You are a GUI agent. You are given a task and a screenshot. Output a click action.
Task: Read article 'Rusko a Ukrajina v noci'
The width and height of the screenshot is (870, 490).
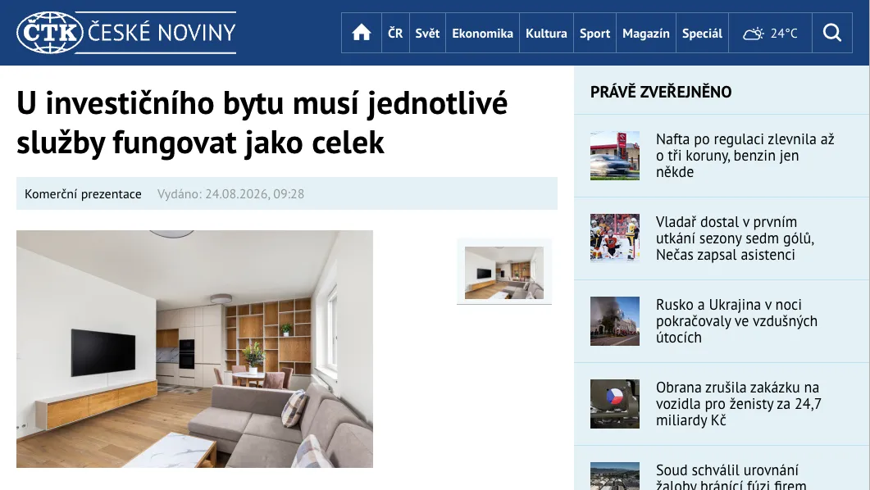(736, 321)
